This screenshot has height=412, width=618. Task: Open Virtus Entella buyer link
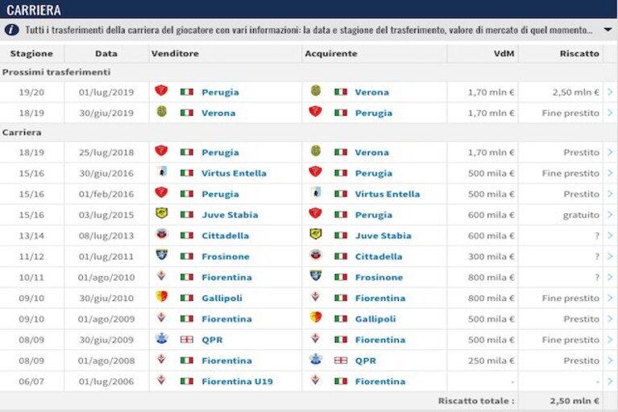click(x=388, y=194)
